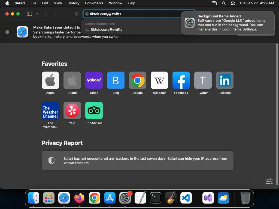Open Stage Manager menu bar icon

point(214,3)
